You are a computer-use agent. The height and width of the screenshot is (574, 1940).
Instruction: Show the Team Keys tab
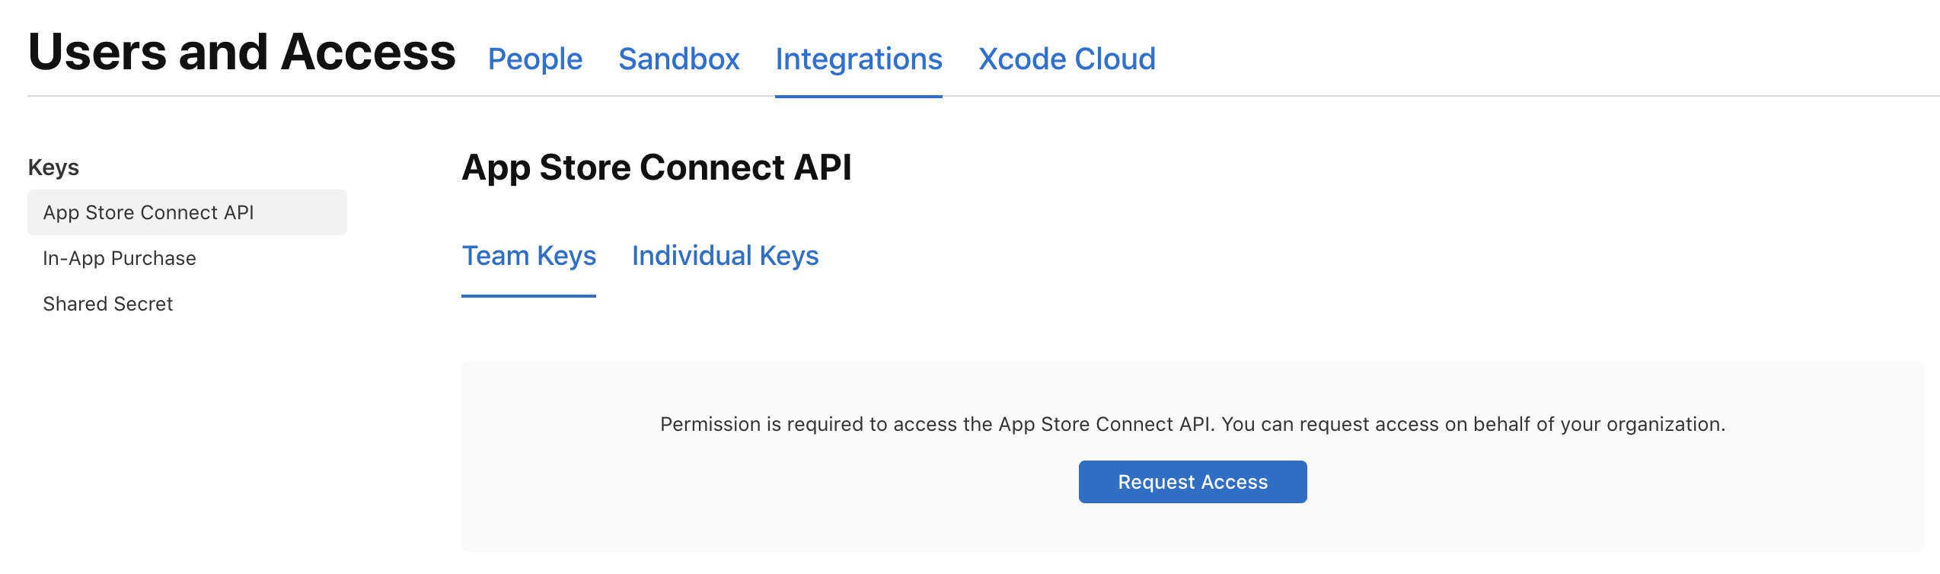pos(529,256)
